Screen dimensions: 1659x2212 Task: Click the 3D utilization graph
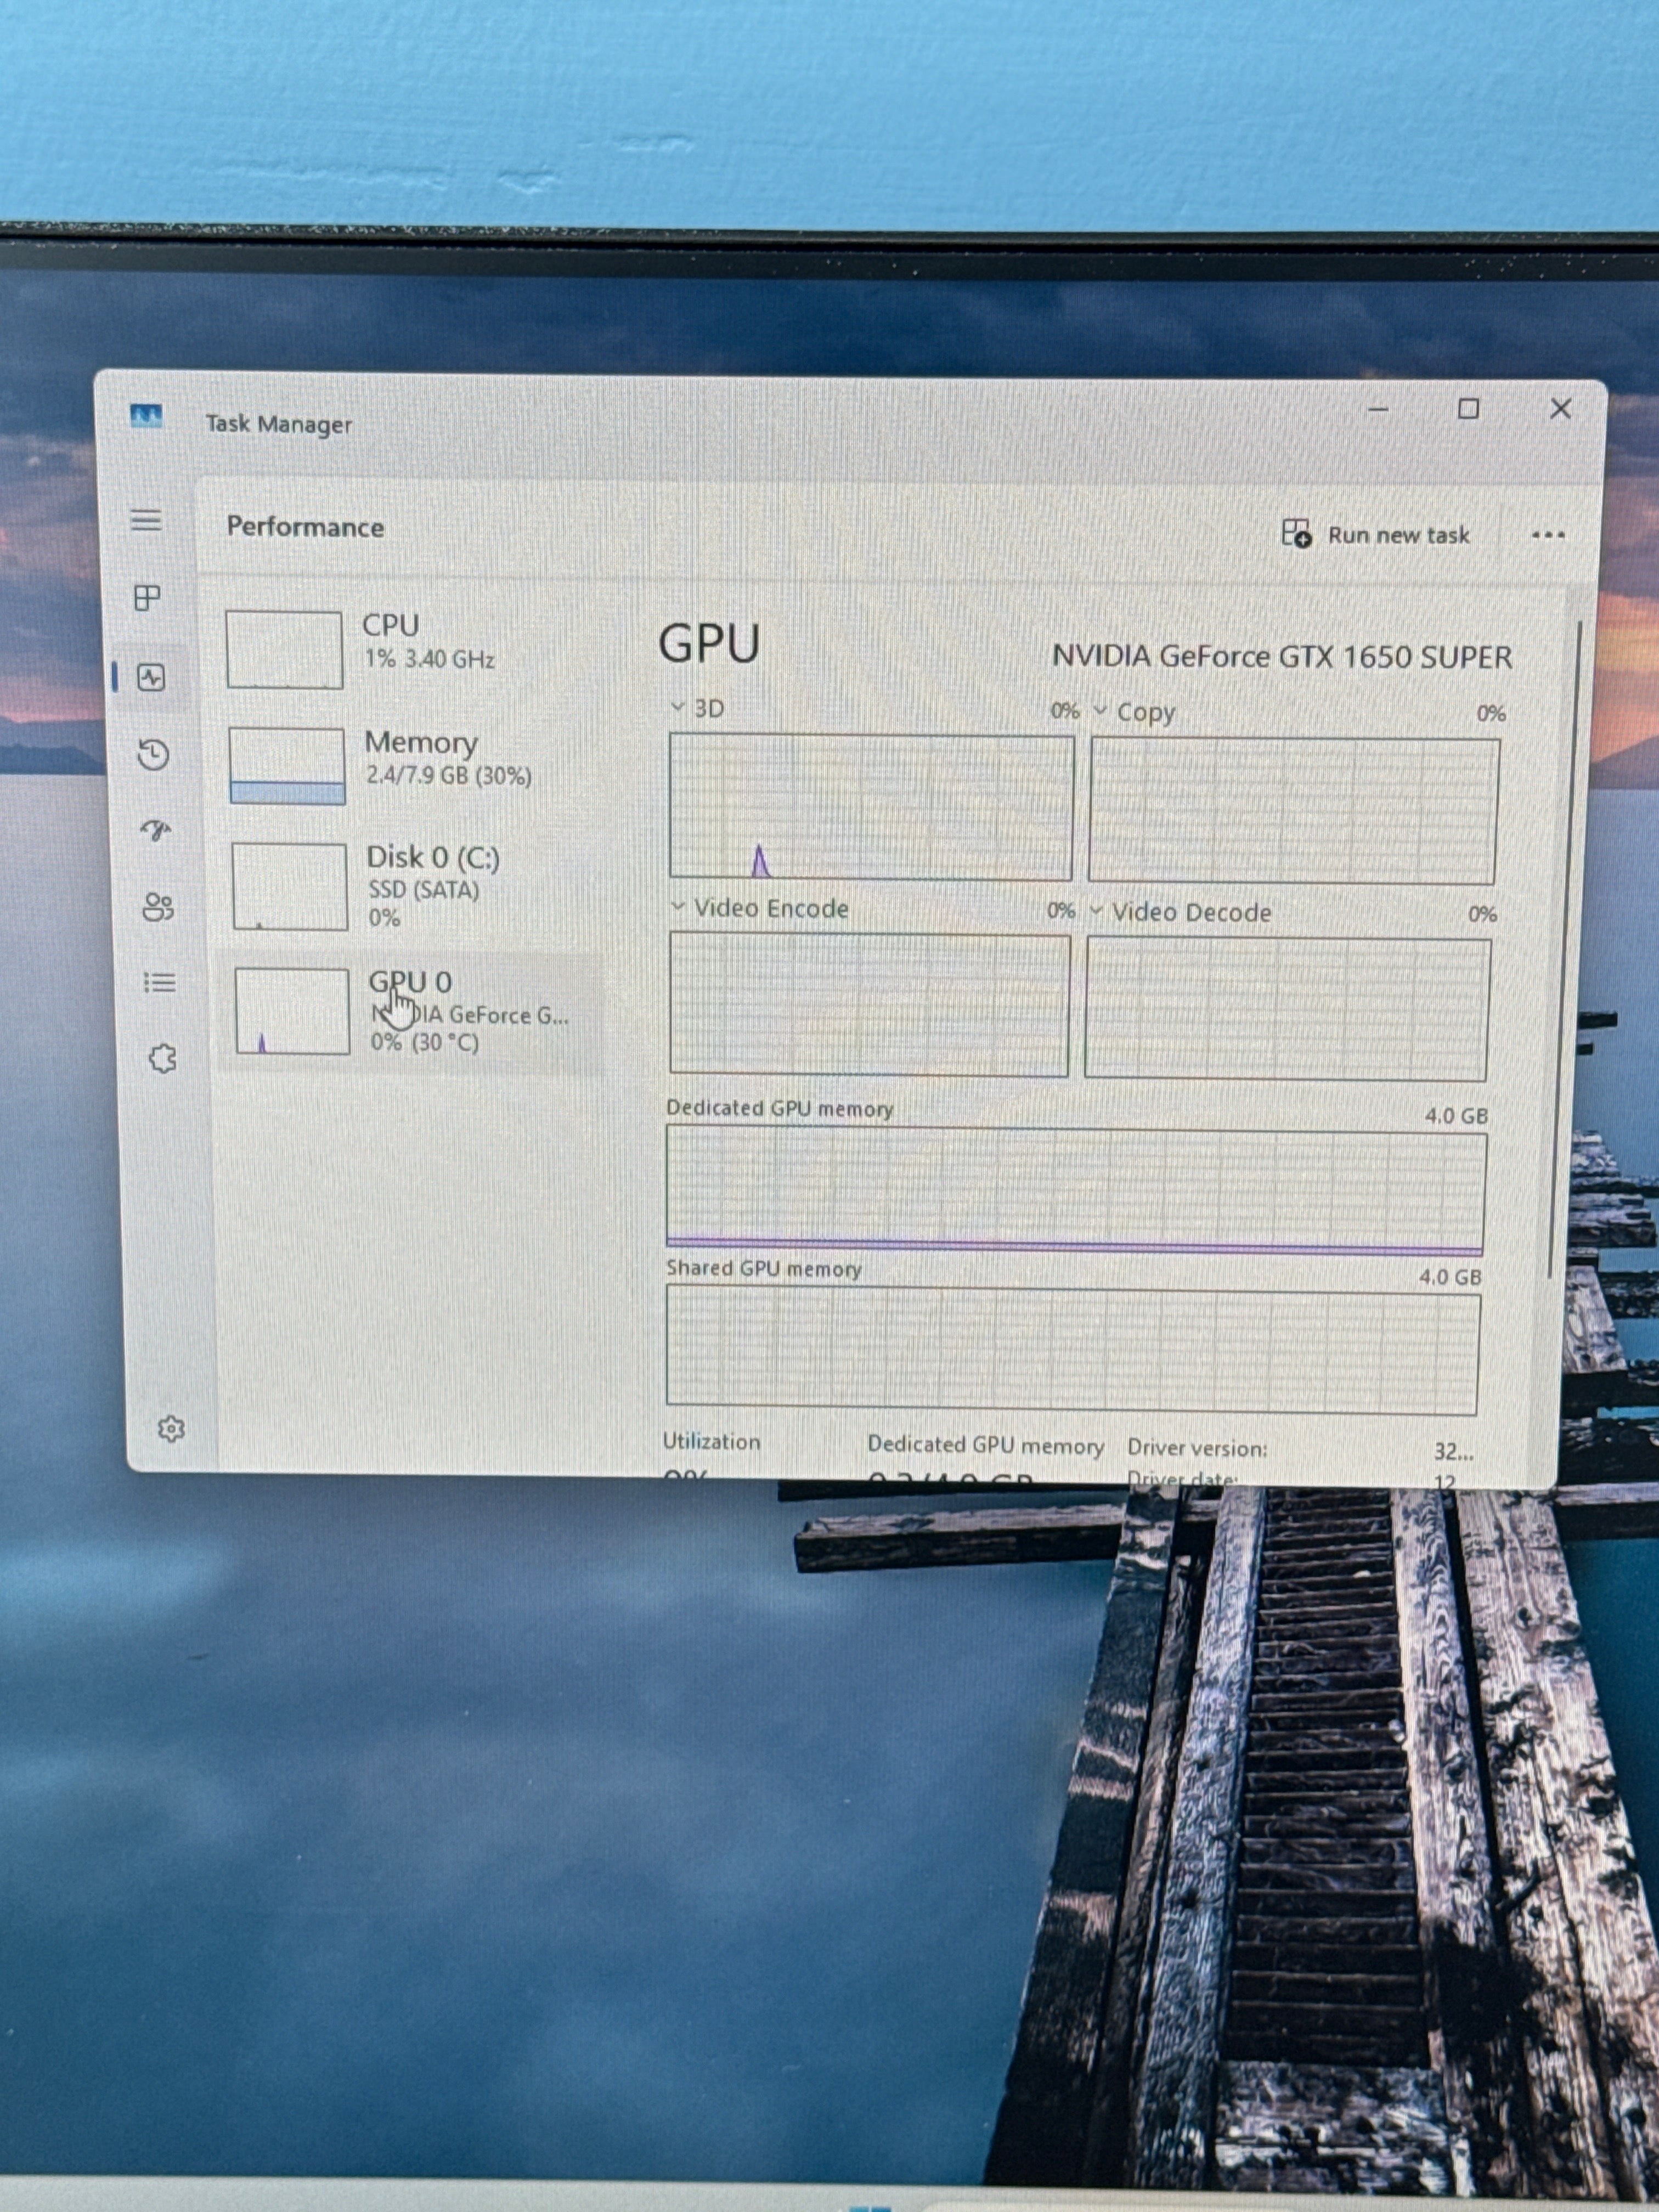(x=871, y=808)
